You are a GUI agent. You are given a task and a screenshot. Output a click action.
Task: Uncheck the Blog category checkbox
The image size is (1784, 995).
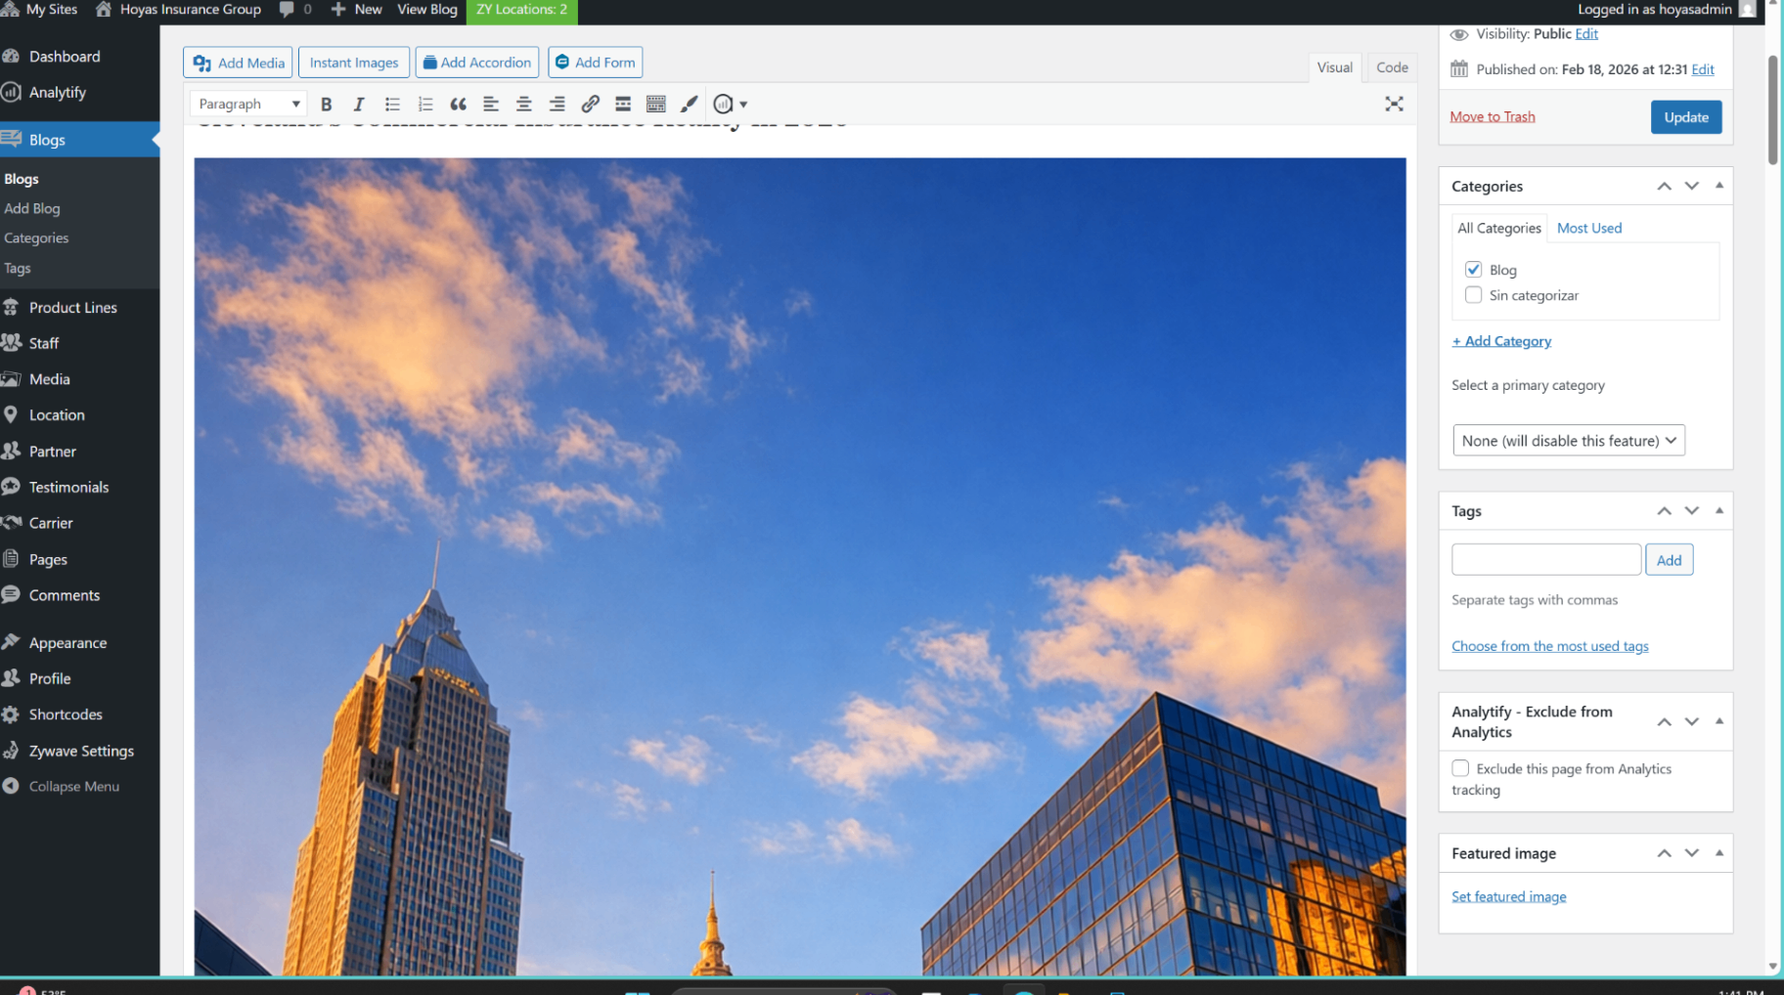1473,270
